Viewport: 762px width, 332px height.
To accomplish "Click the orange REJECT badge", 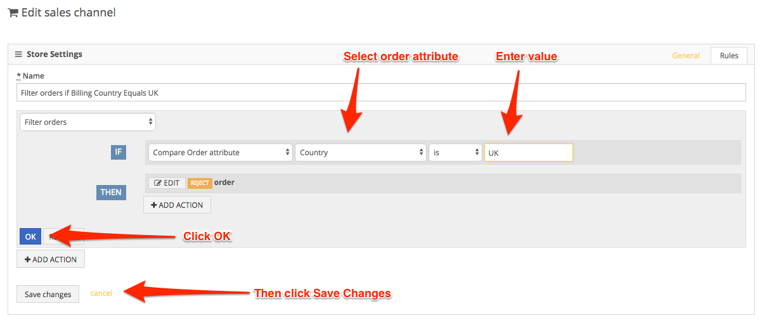I will 200,182.
